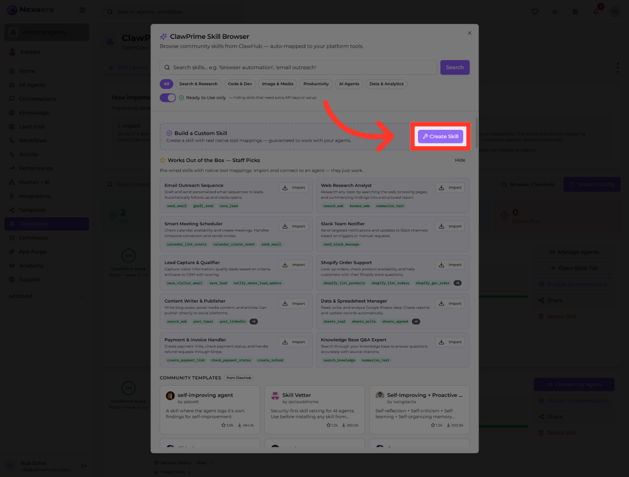Select the All filter chip
The image size is (629, 477).
166,84
